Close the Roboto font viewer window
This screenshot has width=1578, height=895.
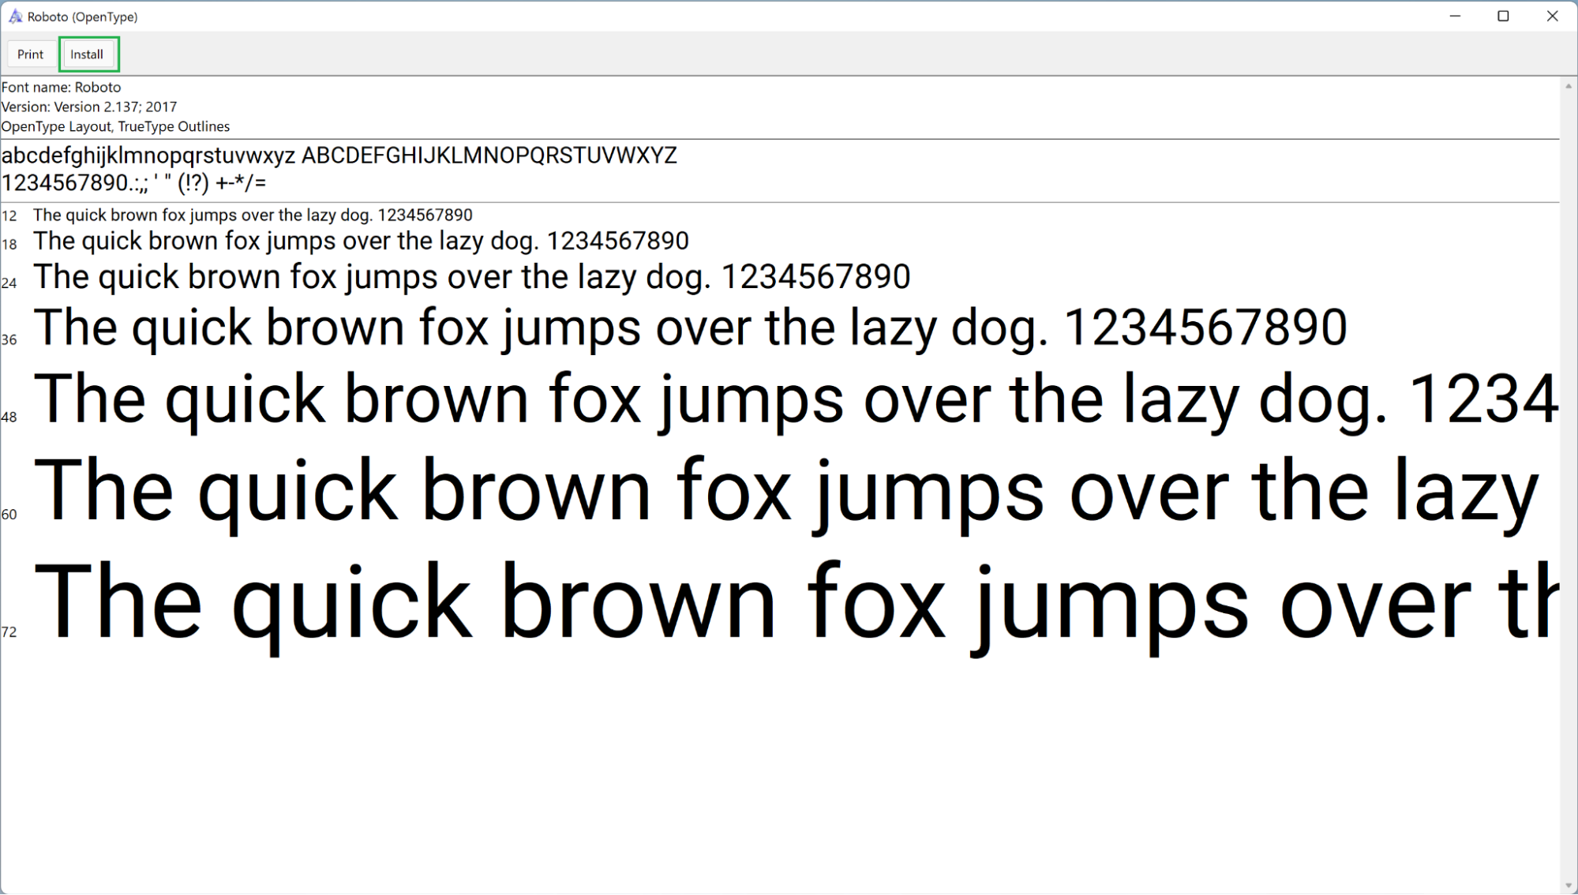coord(1552,17)
